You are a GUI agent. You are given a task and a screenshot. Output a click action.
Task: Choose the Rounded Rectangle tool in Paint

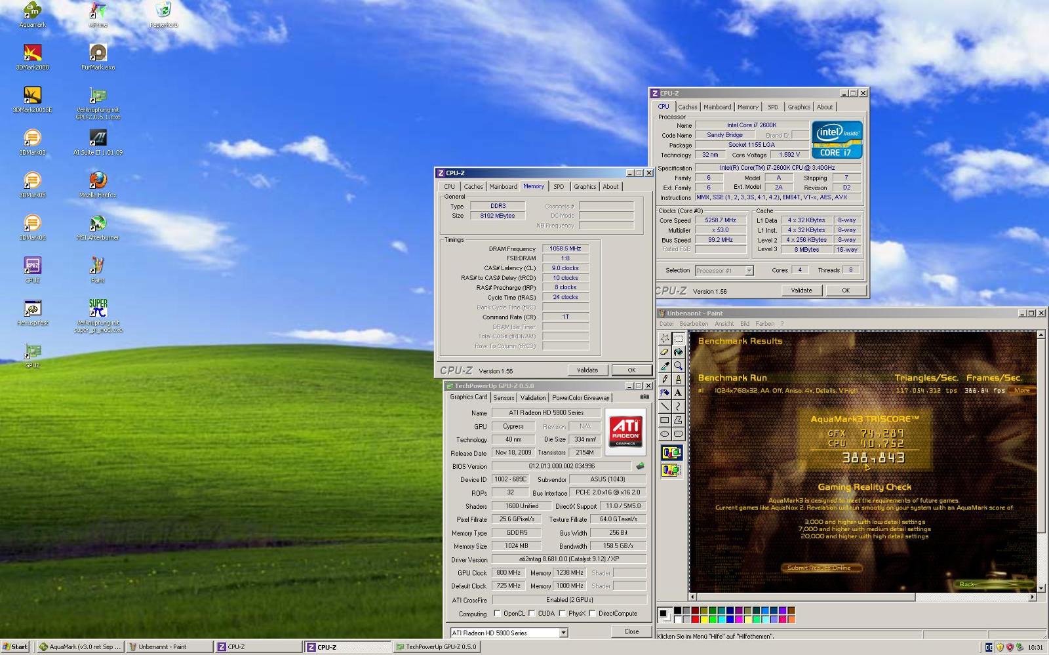click(x=678, y=434)
